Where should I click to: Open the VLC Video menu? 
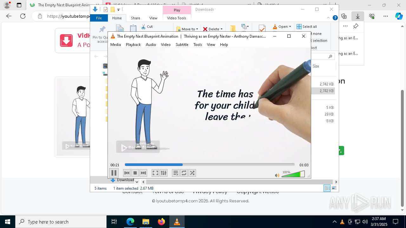point(166,45)
